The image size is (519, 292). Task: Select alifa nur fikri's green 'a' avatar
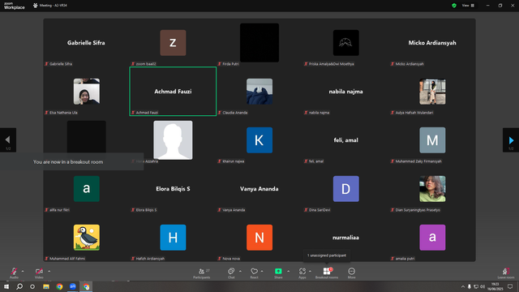coord(87,189)
